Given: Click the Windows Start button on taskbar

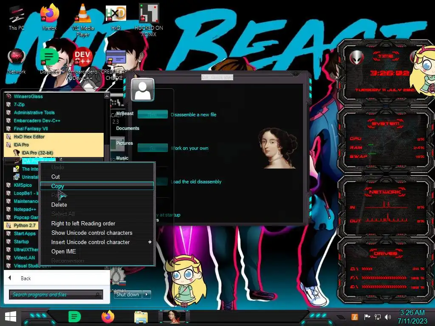Looking at the screenshot, I should (11, 317).
